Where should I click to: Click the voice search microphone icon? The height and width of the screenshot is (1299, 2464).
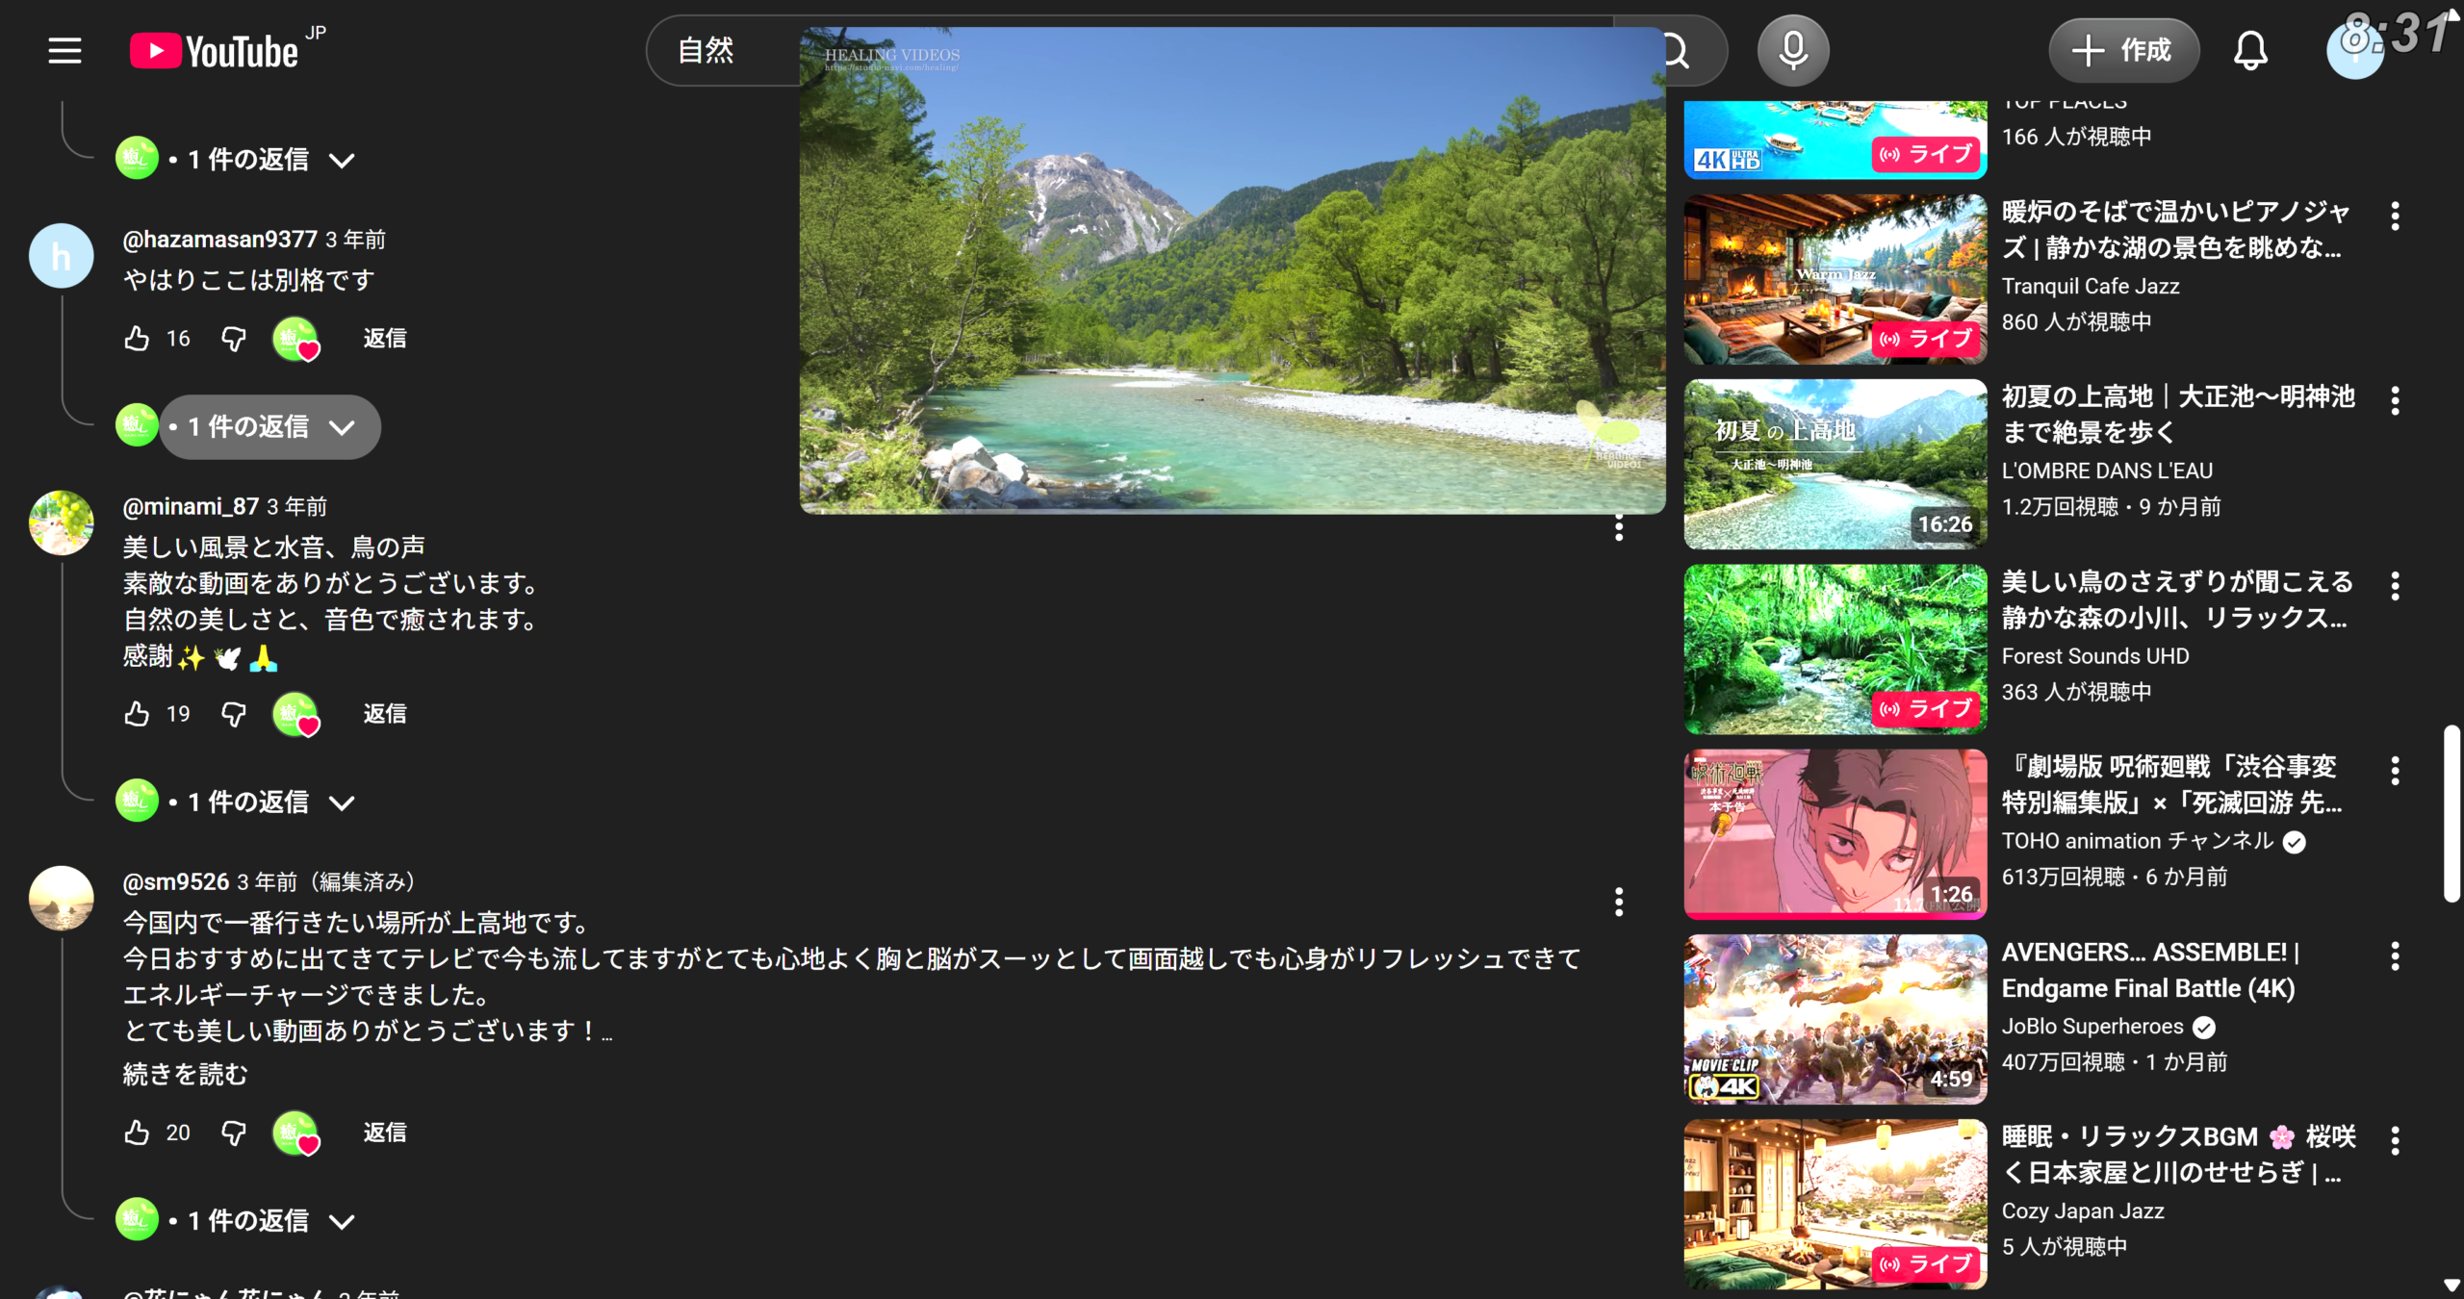(1792, 50)
